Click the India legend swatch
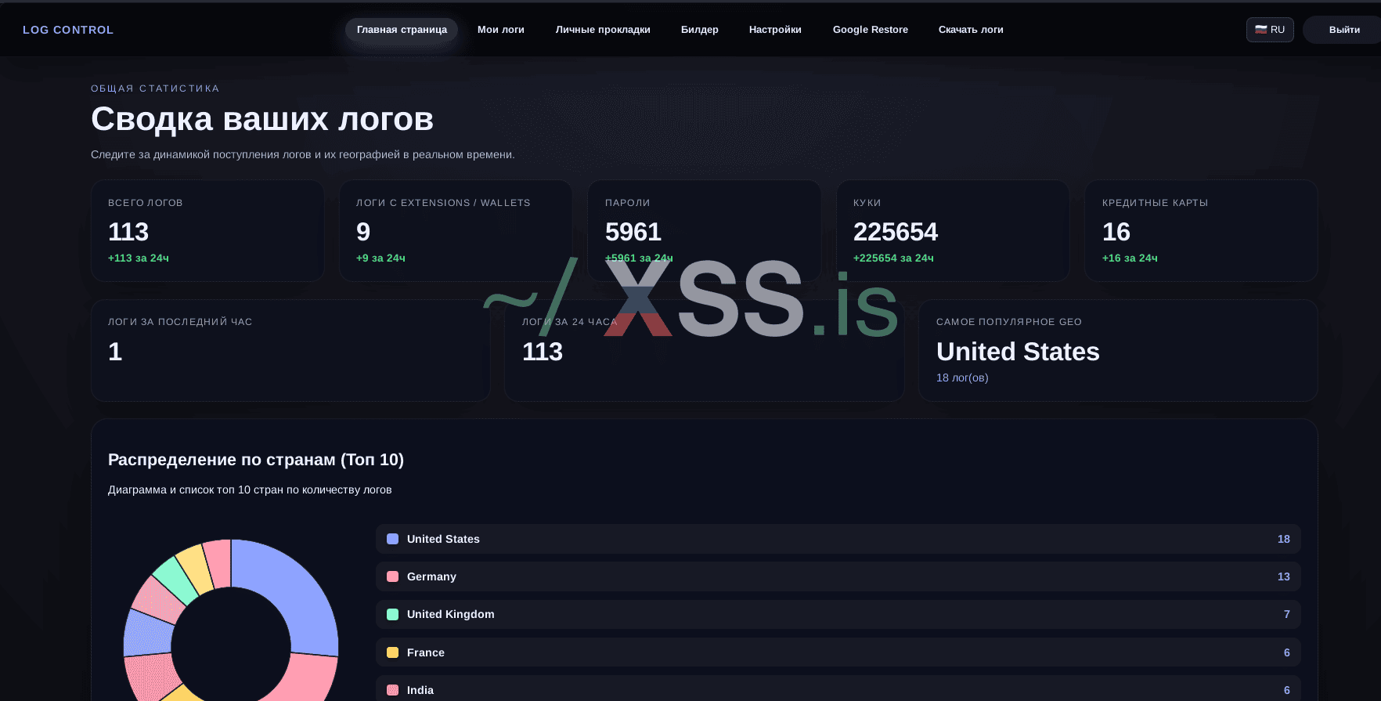 (x=393, y=690)
